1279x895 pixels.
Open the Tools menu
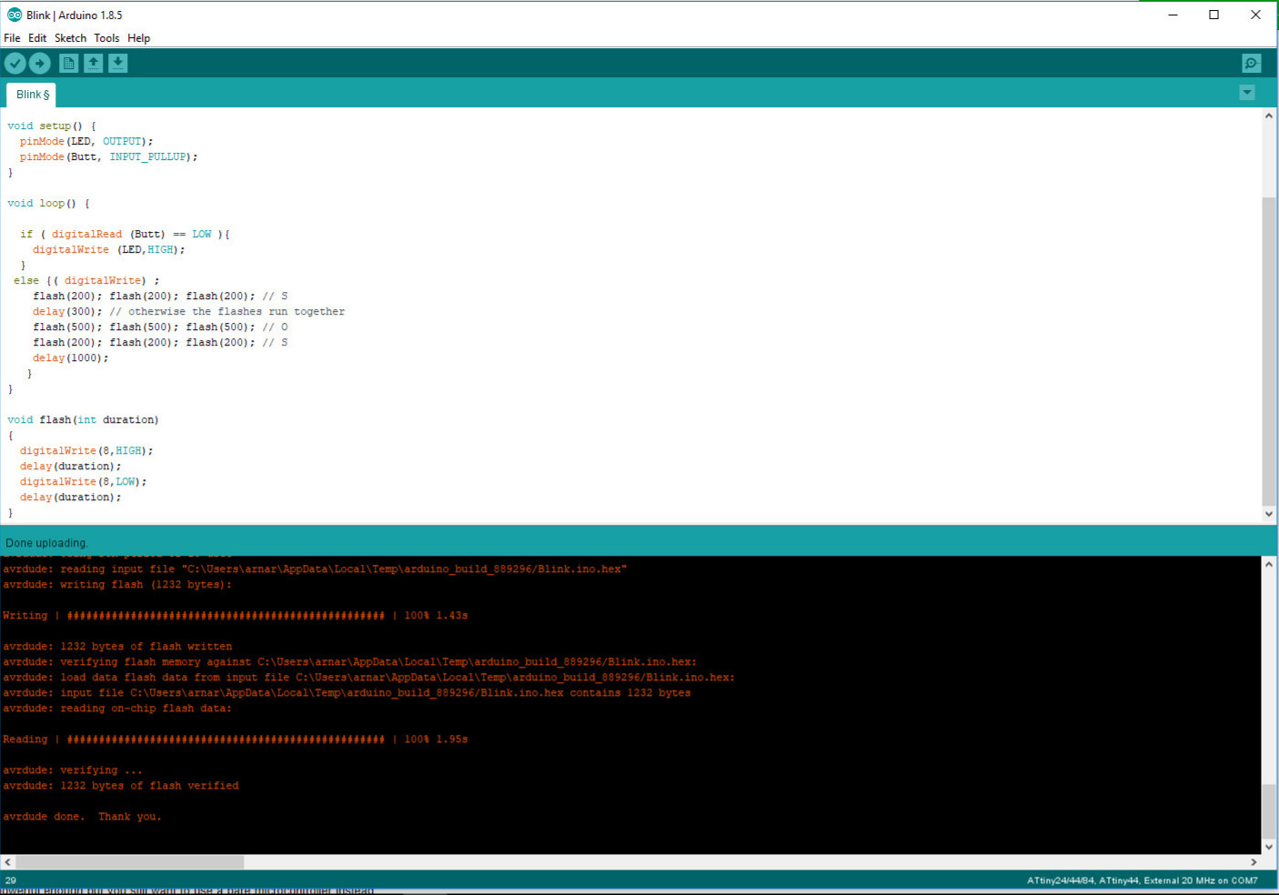pos(106,38)
